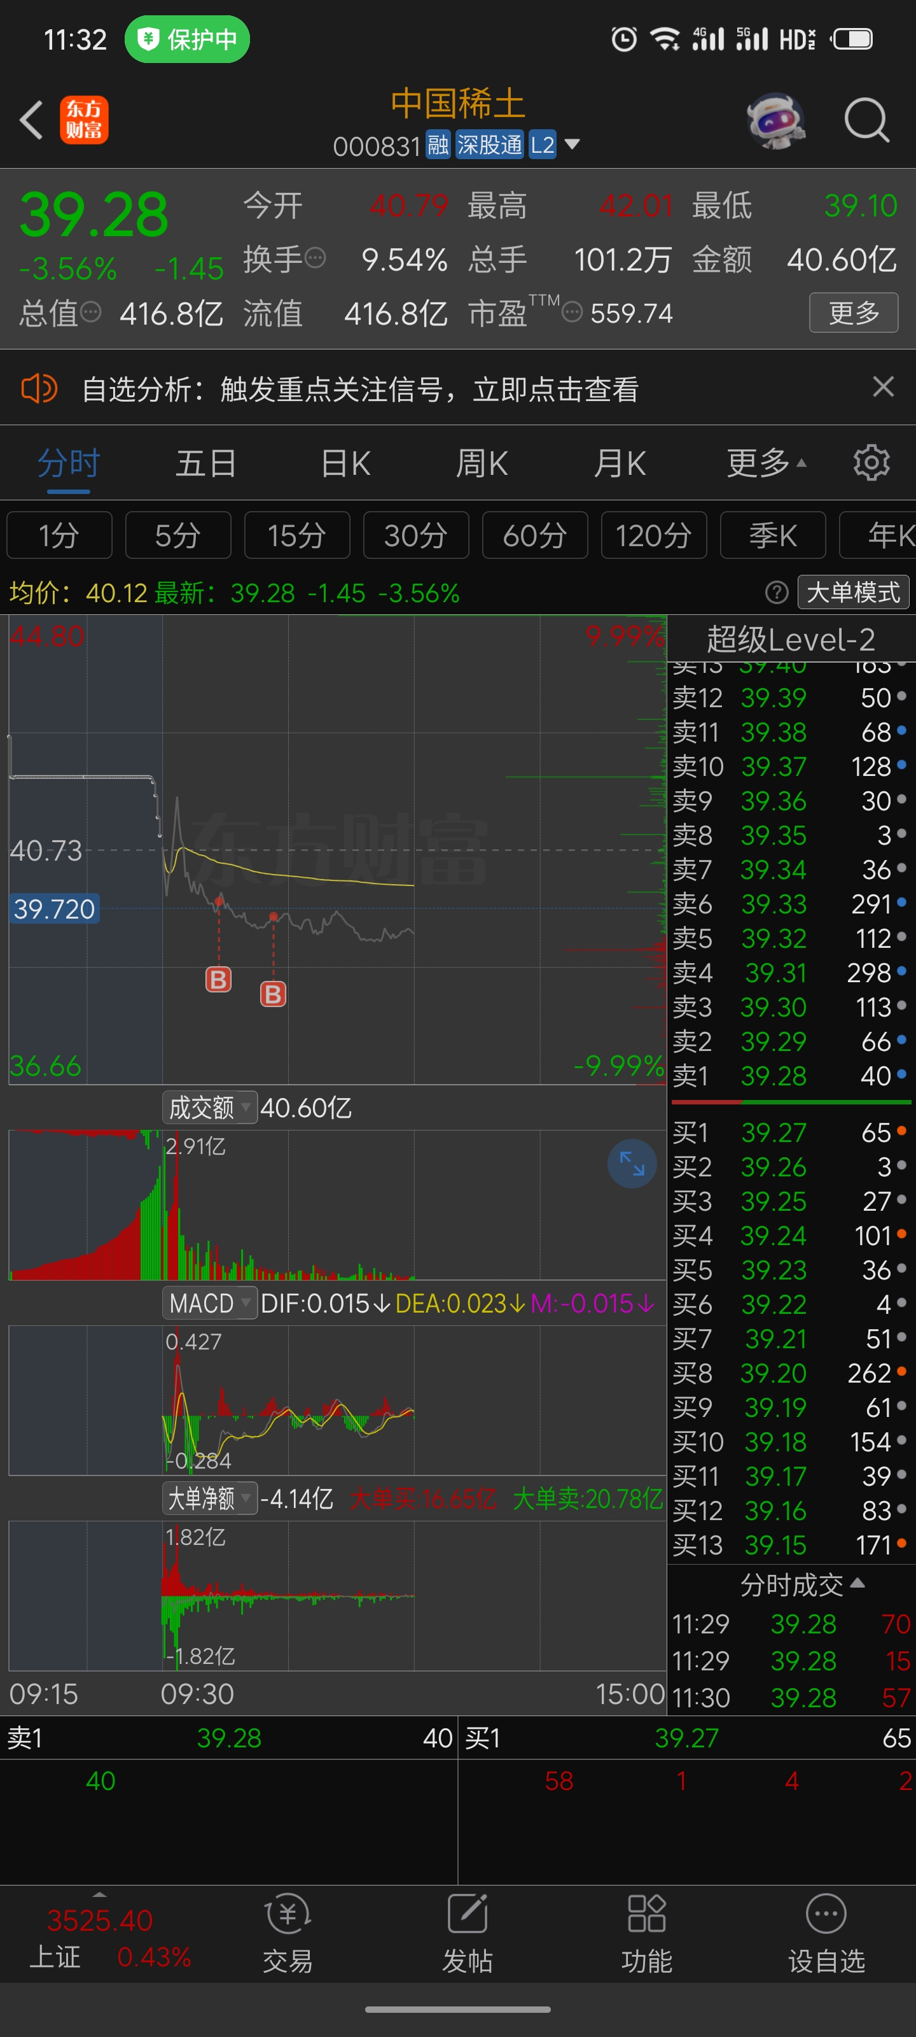
Task: Select the 季K interval button
Action: click(773, 535)
